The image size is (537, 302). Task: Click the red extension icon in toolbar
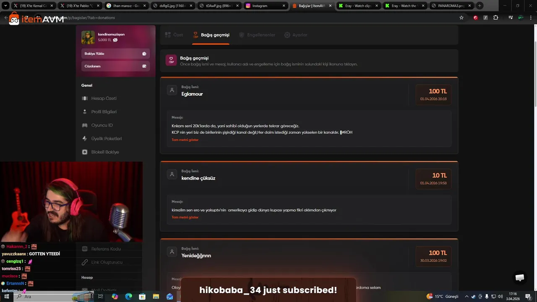[x=475, y=18]
